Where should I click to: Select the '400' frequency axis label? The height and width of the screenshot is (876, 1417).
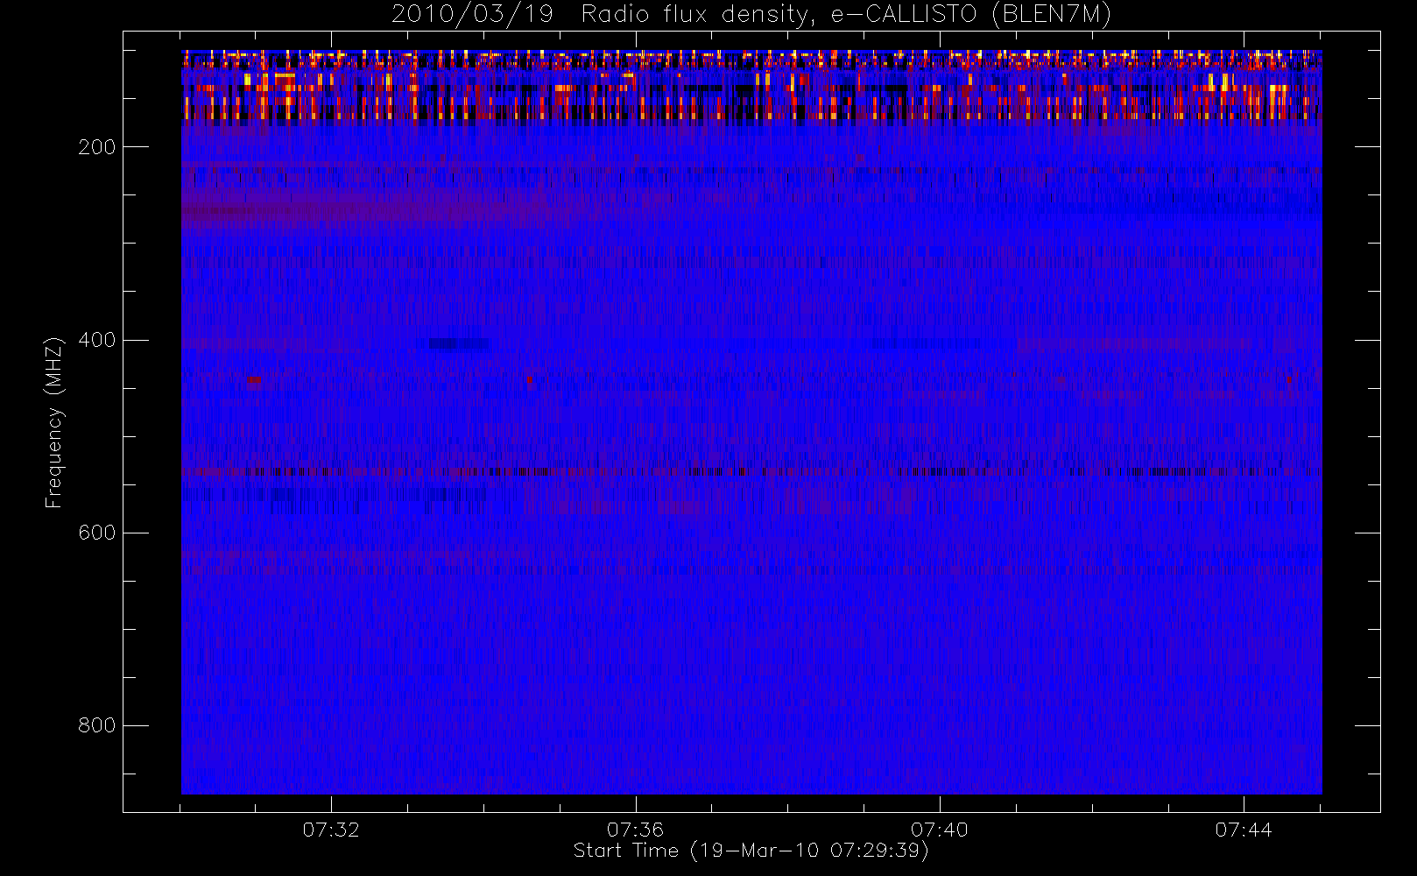pos(96,340)
